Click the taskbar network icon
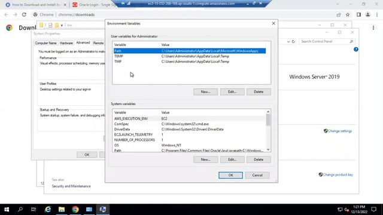 pyautogui.click(x=340, y=210)
